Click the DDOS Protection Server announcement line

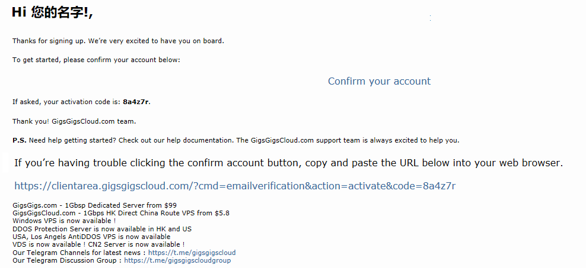coord(102,229)
